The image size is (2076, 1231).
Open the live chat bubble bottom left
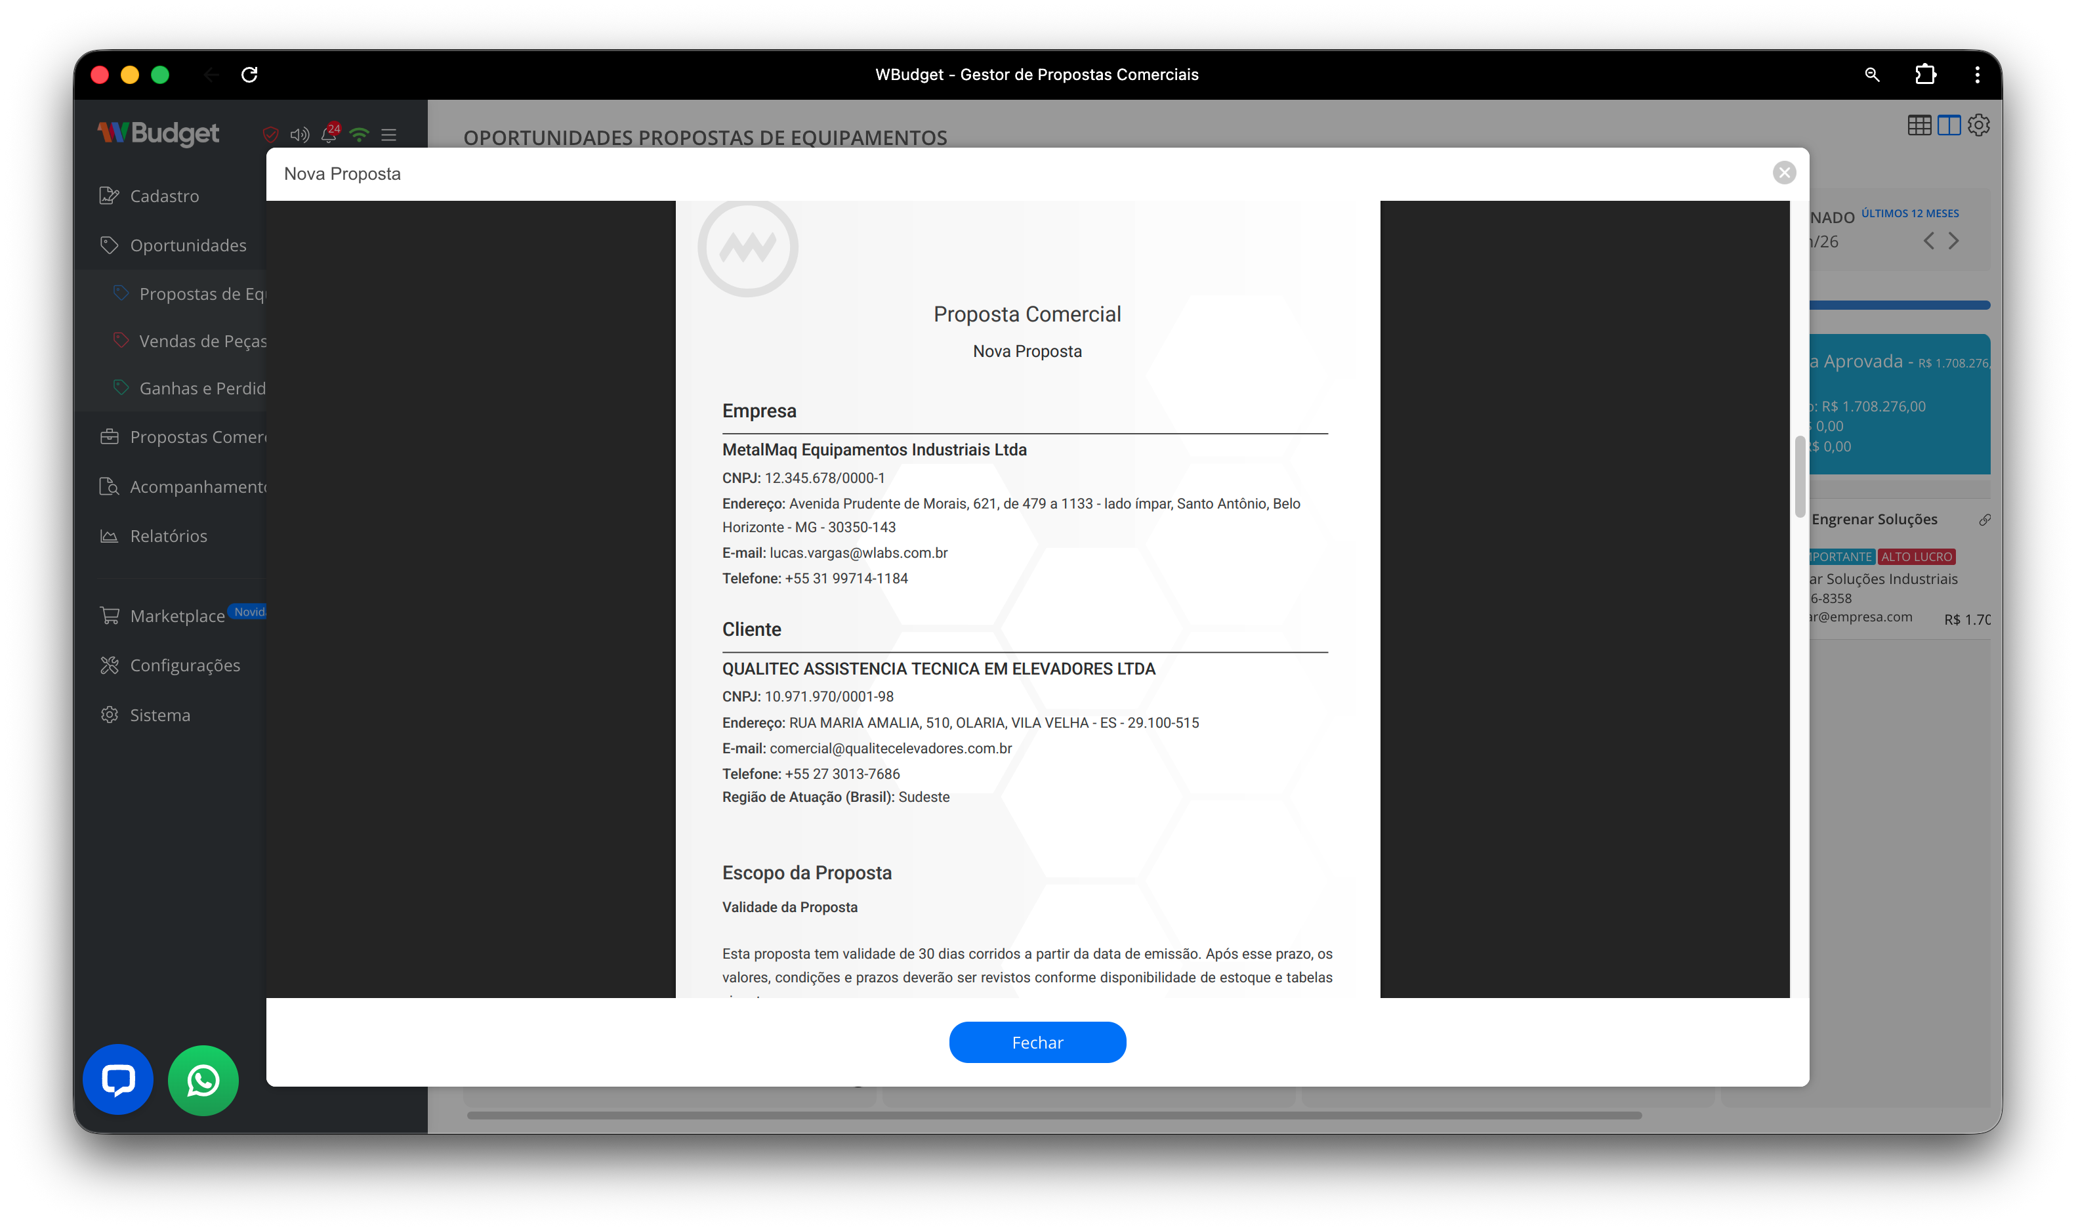click(117, 1079)
